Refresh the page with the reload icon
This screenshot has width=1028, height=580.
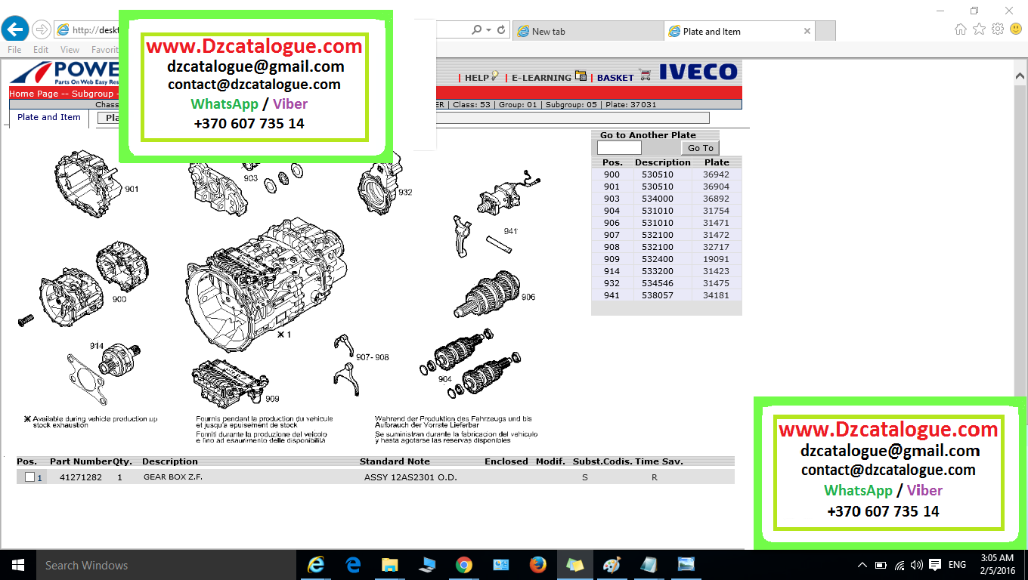coord(500,30)
